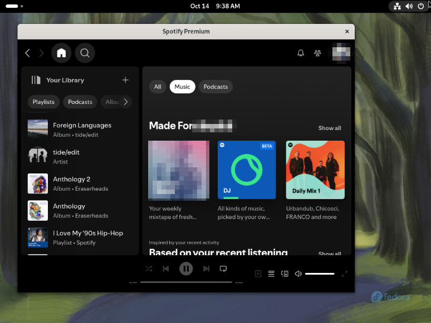The width and height of the screenshot is (431, 323).
Task: Click "Urbandub, Chicosci, FRANCO and more" text
Action: (x=312, y=213)
